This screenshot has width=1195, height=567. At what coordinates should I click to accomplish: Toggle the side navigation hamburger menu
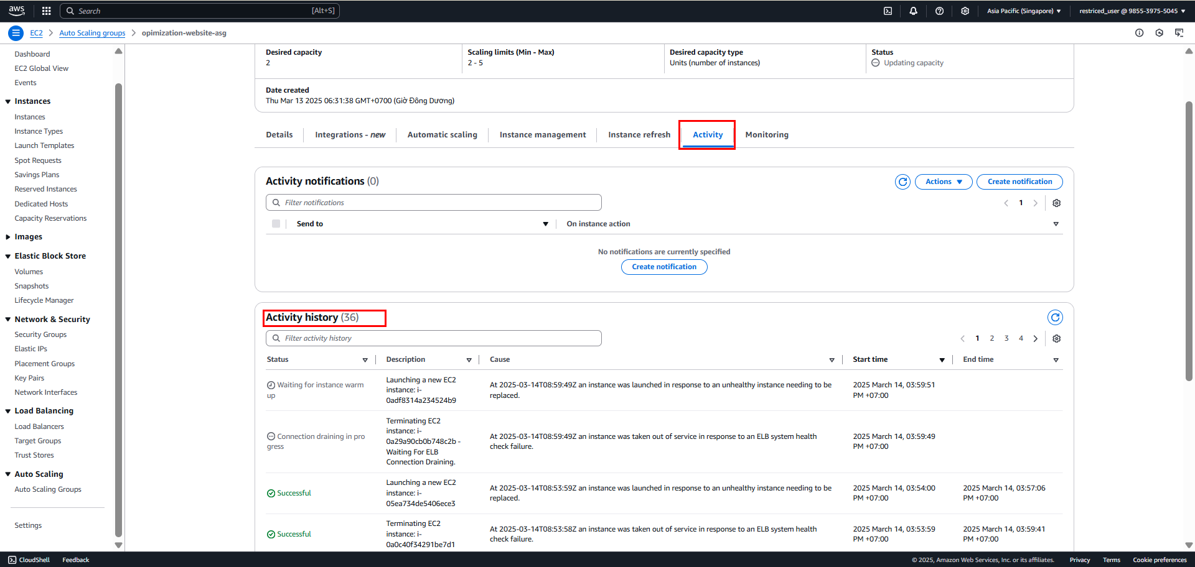16,33
